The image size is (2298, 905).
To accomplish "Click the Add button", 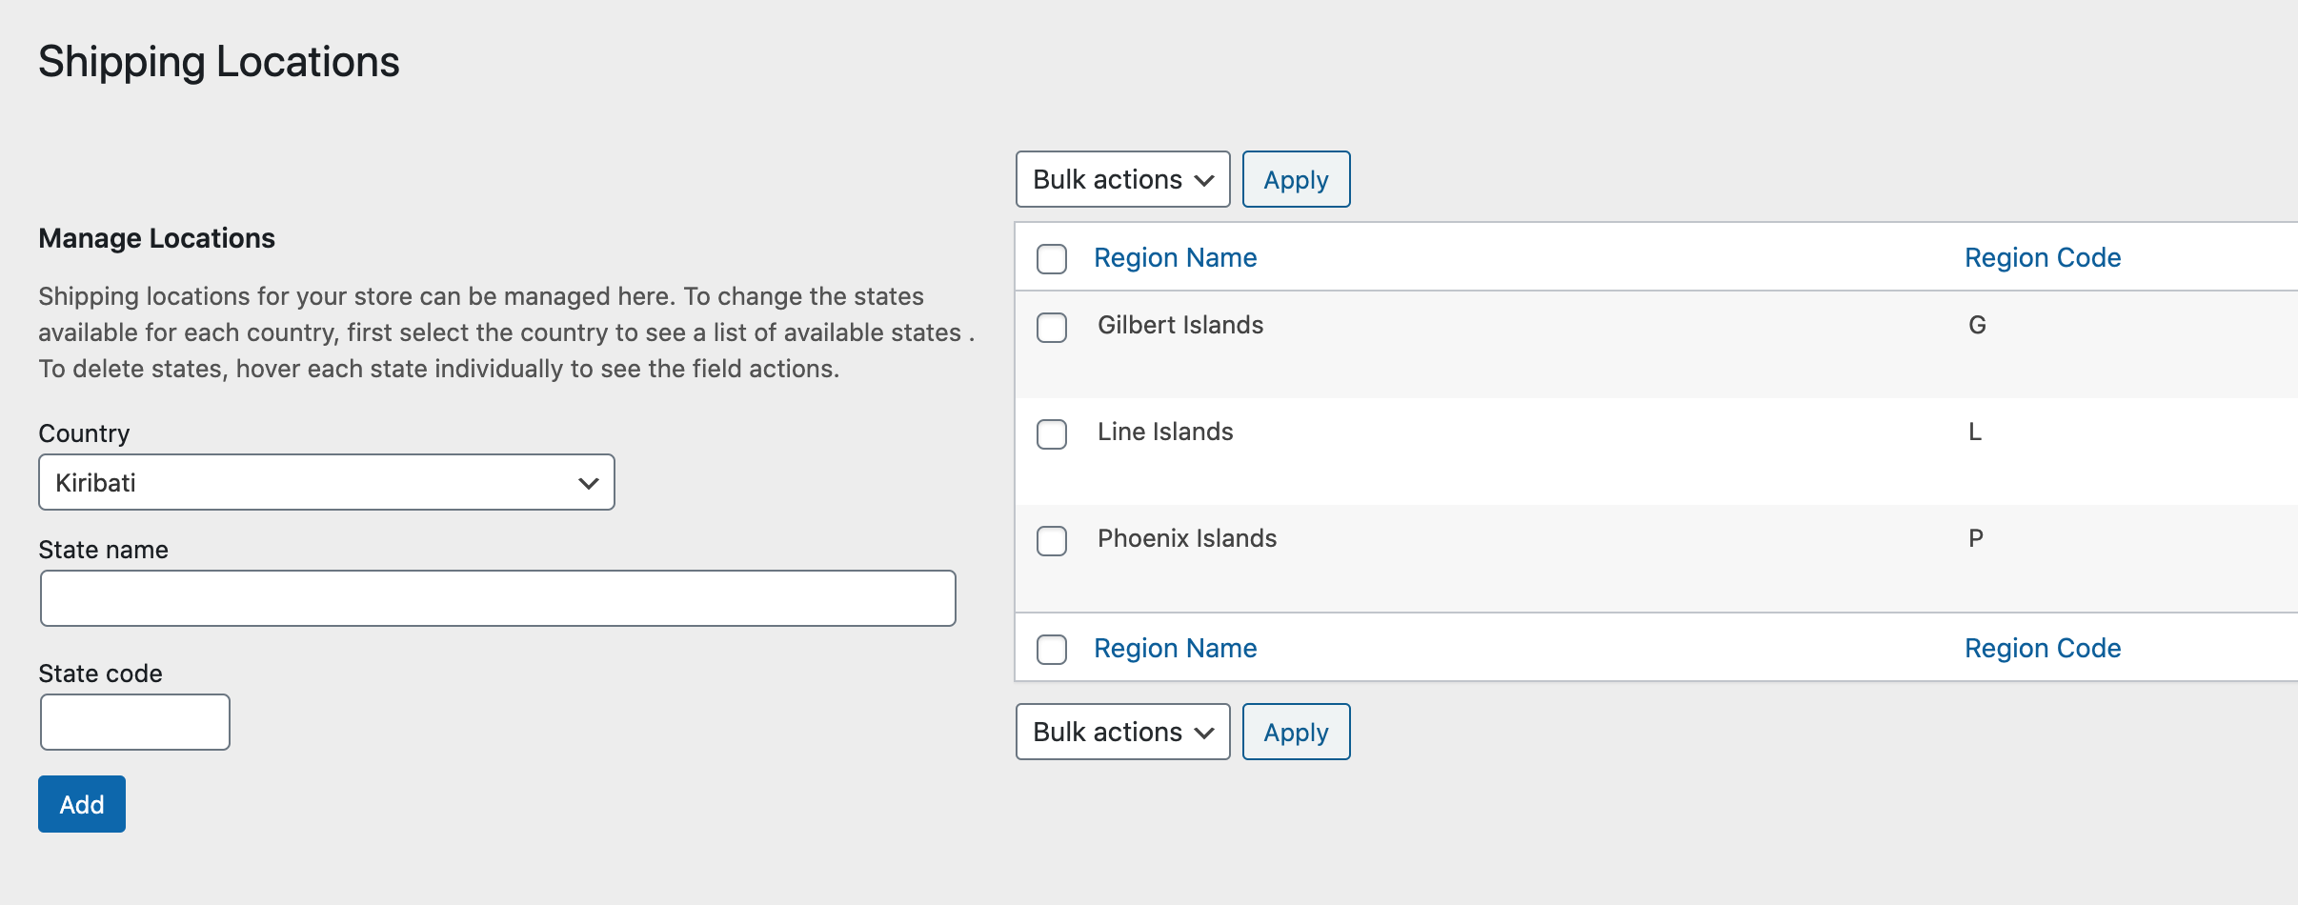I will pyautogui.click(x=81, y=803).
